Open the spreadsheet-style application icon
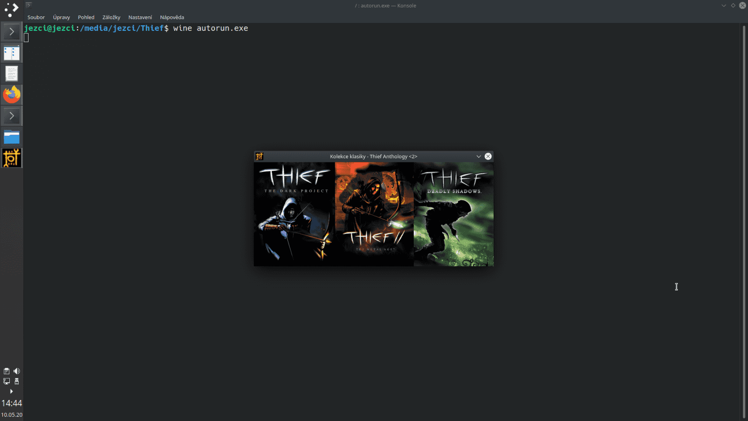 click(x=11, y=52)
